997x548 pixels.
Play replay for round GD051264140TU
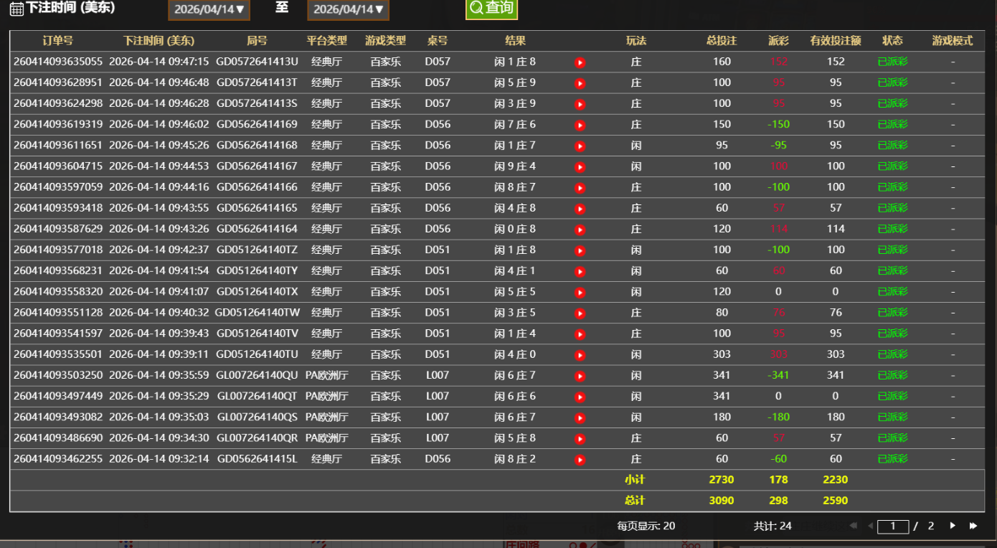click(x=580, y=355)
